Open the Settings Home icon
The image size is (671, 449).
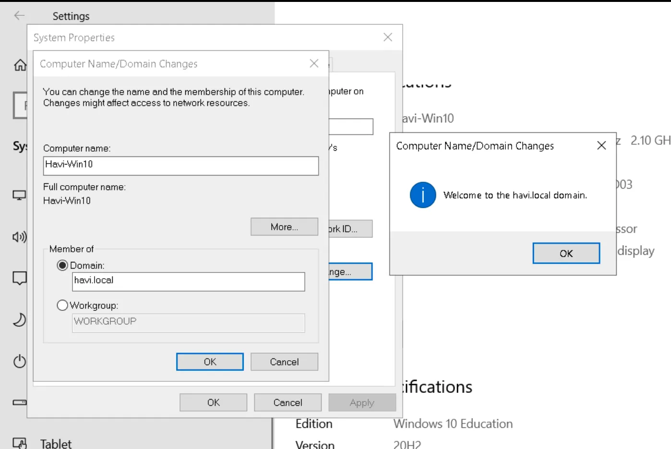click(x=20, y=65)
